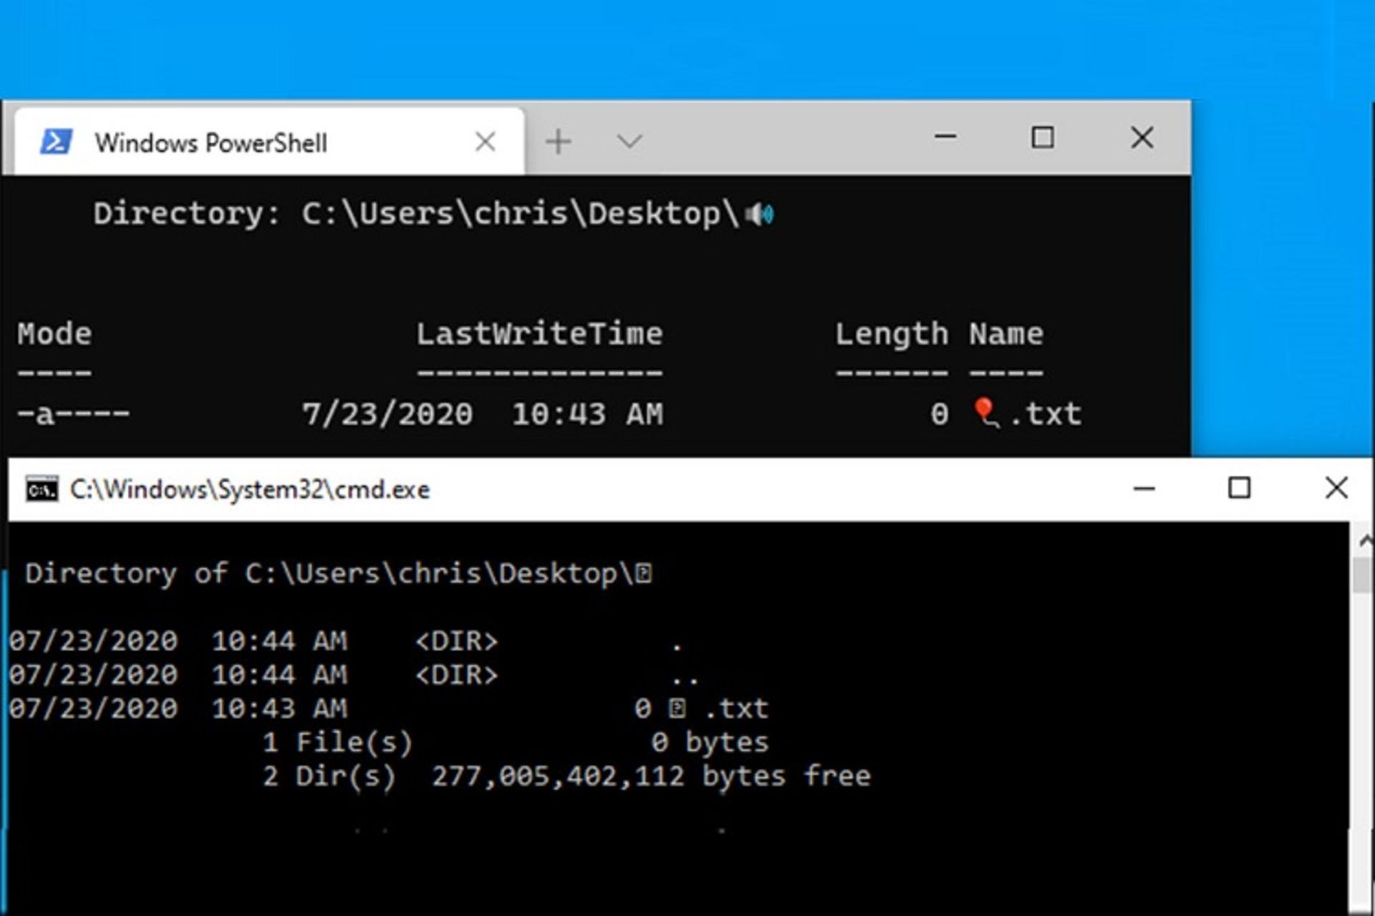Click 'C:\Windows\System32\cmd.exe' window title
Viewport: 1375px width, 916px height.
point(250,490)
